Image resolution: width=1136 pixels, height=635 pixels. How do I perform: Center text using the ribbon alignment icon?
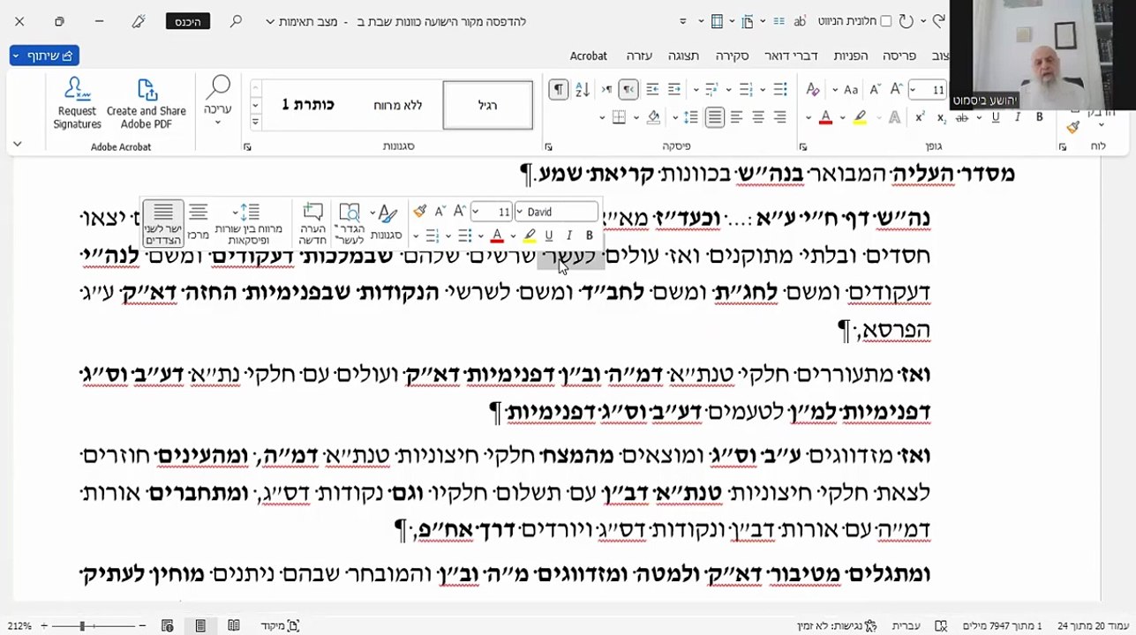[x=758, y=117]
